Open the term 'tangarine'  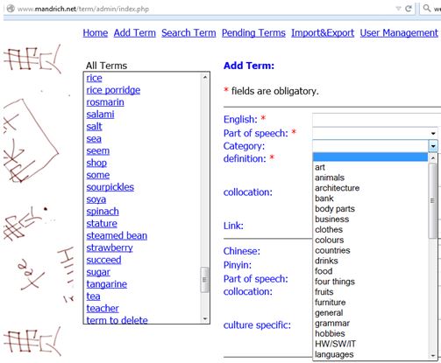107,284
